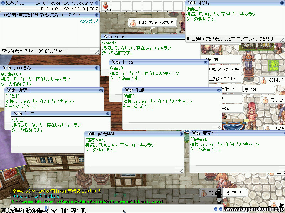Click the screenshot saved log message

(x=88, y=201)
